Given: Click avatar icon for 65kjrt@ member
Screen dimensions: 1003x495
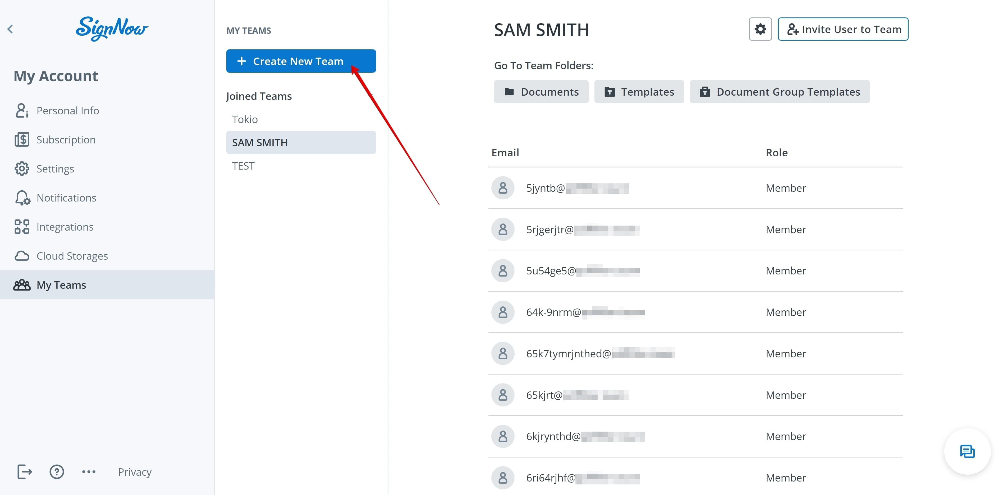Looking at the screenshot, I should 503,395.
